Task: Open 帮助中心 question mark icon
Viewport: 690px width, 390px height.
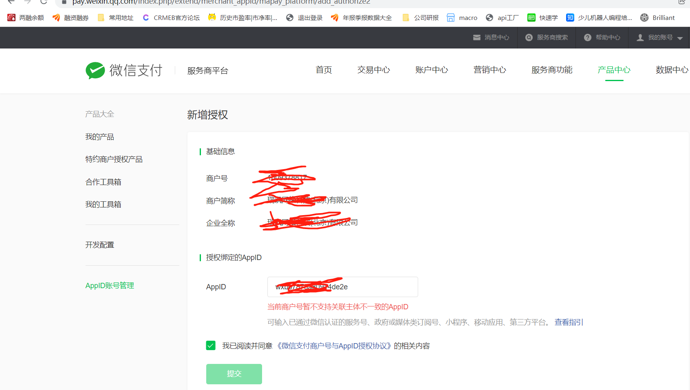Action: pos(588,37)
